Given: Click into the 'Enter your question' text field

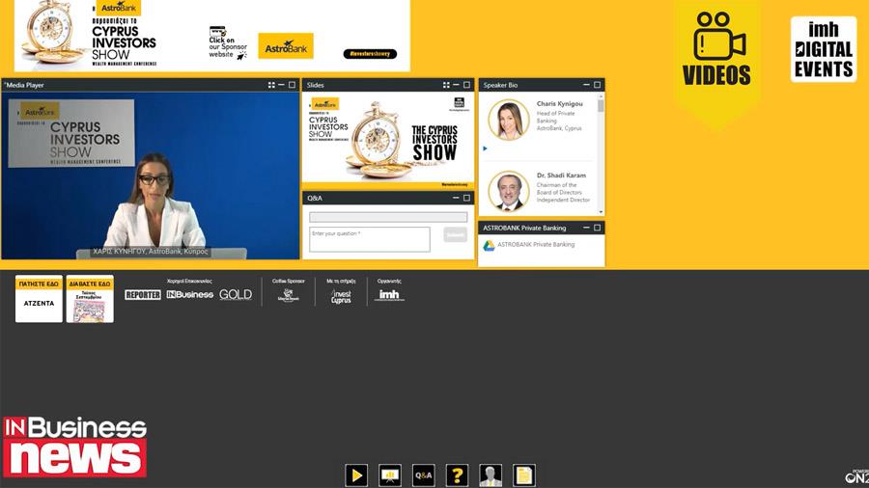Looking at the screenshot, I should point(369,239).
